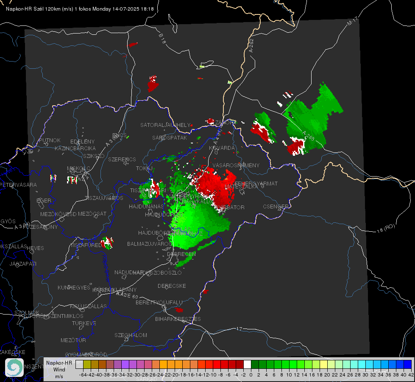Click the DEBRECEN city label
The width and height of the screenshot is (415, 382).
click(181, 254)
